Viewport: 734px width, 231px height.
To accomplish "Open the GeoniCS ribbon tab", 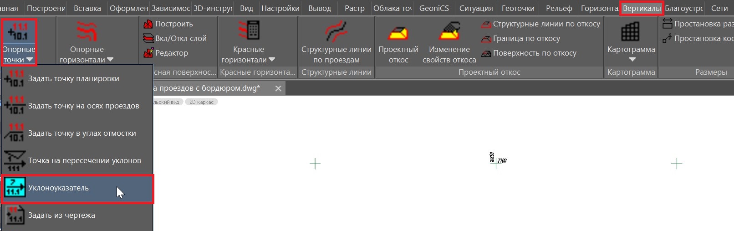I will click(x=433, y=8).
